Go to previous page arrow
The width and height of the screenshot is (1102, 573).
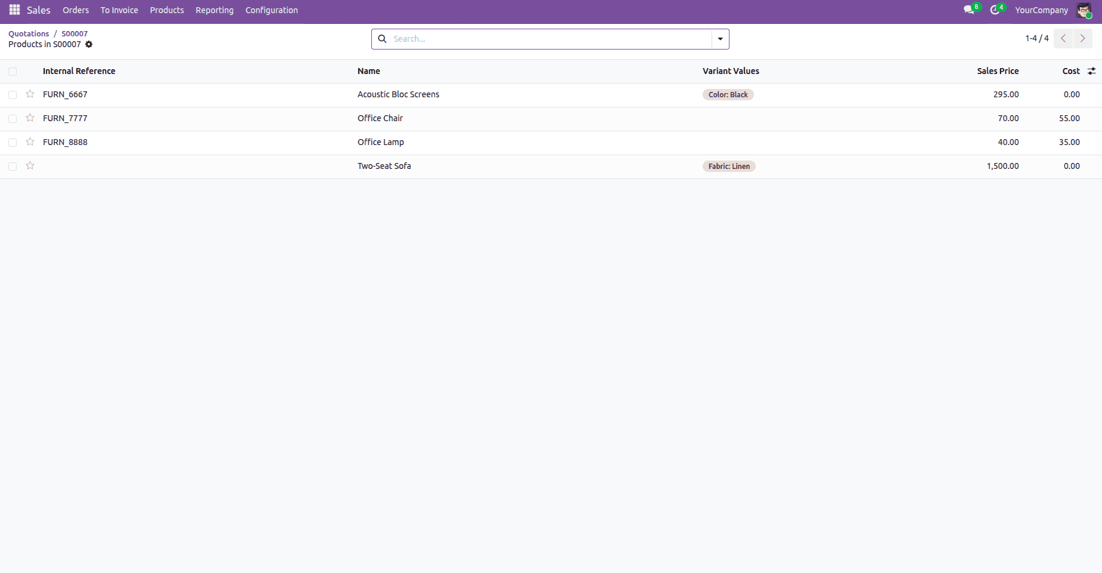1063,38
